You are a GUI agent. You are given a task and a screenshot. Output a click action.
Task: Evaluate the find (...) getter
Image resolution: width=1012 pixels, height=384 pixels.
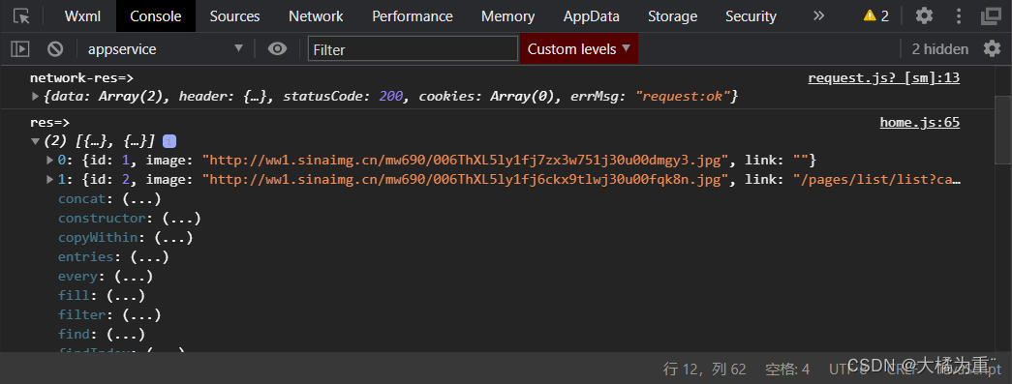tap(125, 335)
